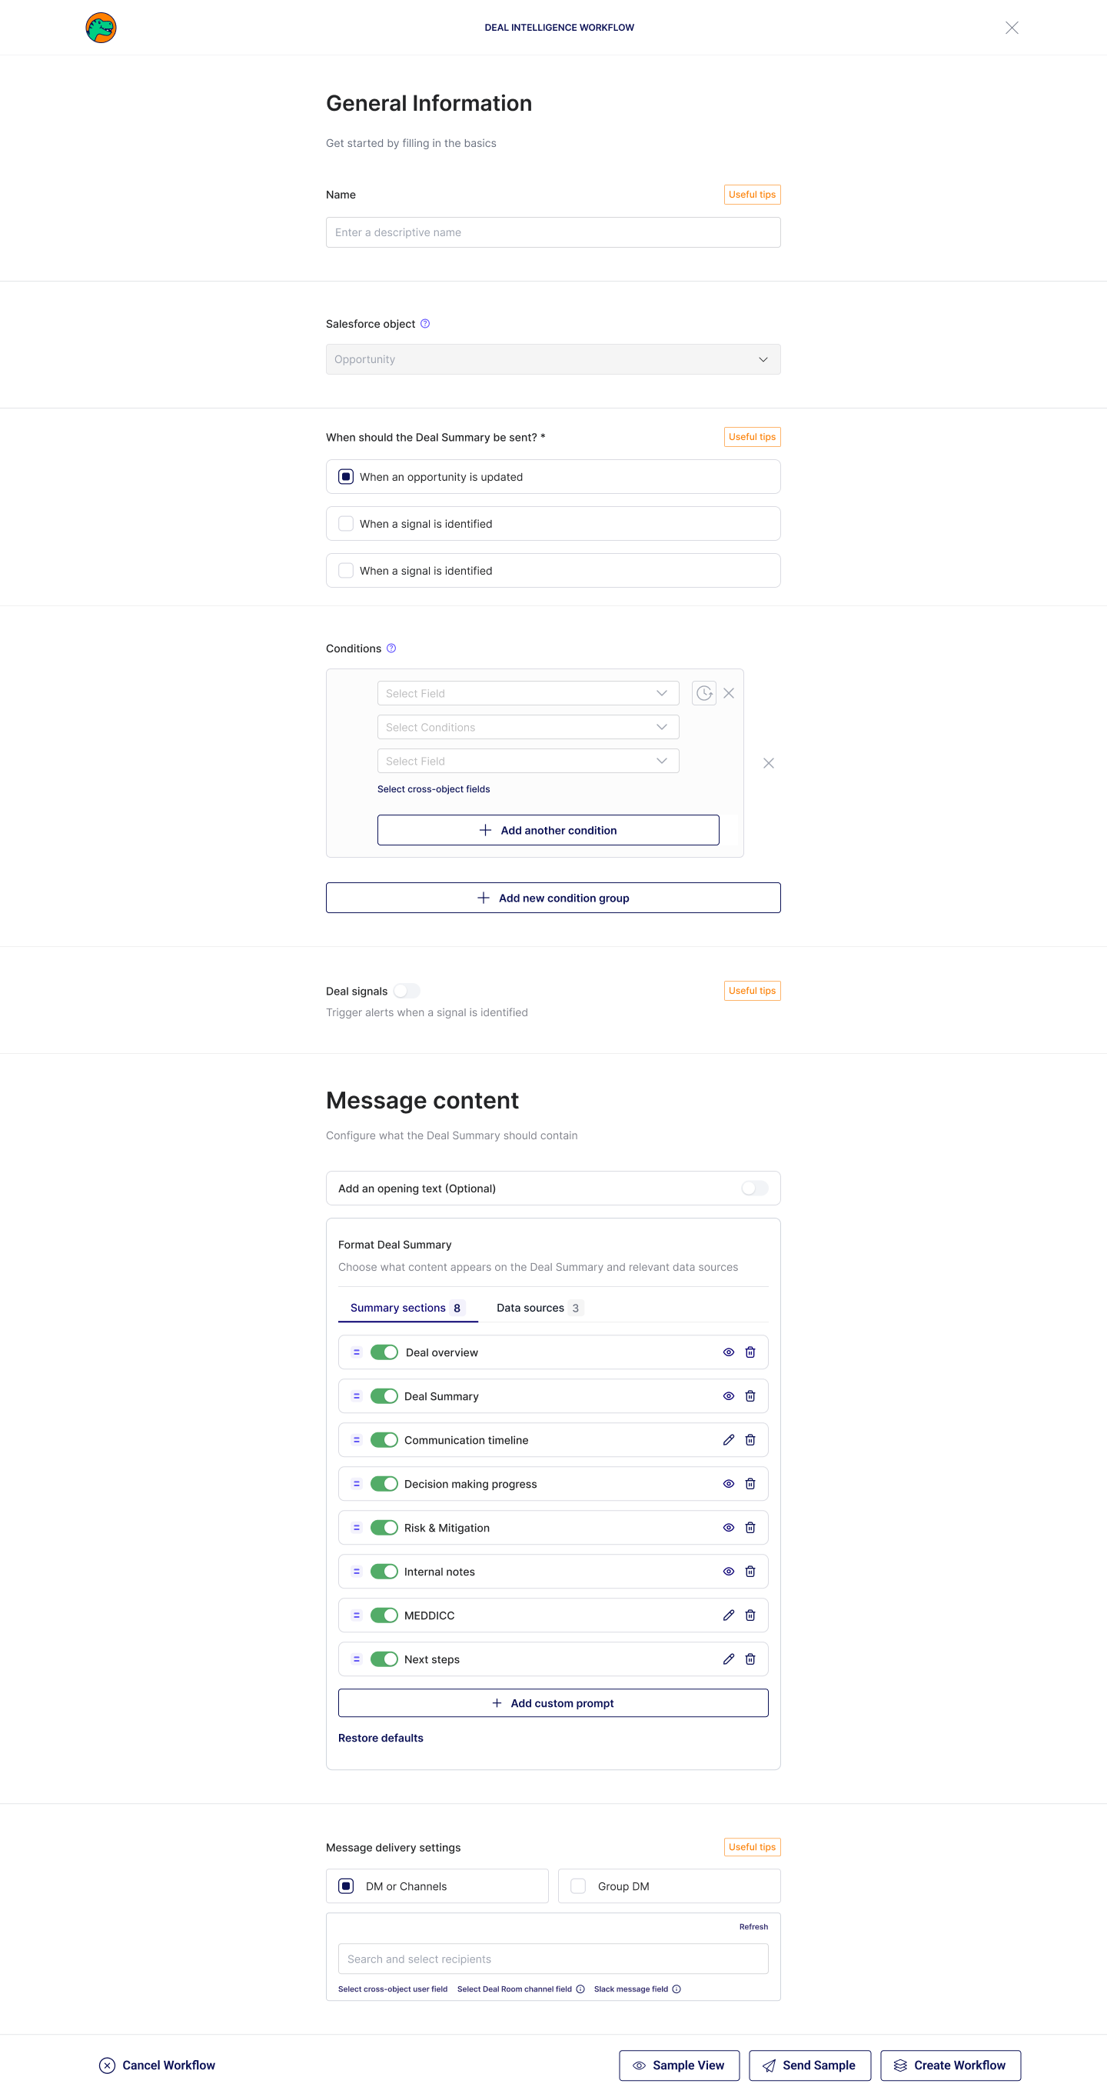The height and width of the screenshot is (2097, 1107).
Task: Preview the Deal overview section
Action: click(729, 1352)
